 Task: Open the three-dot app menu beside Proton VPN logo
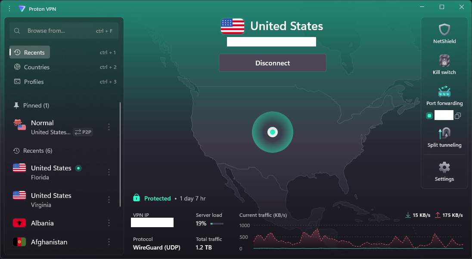(9, 9)
